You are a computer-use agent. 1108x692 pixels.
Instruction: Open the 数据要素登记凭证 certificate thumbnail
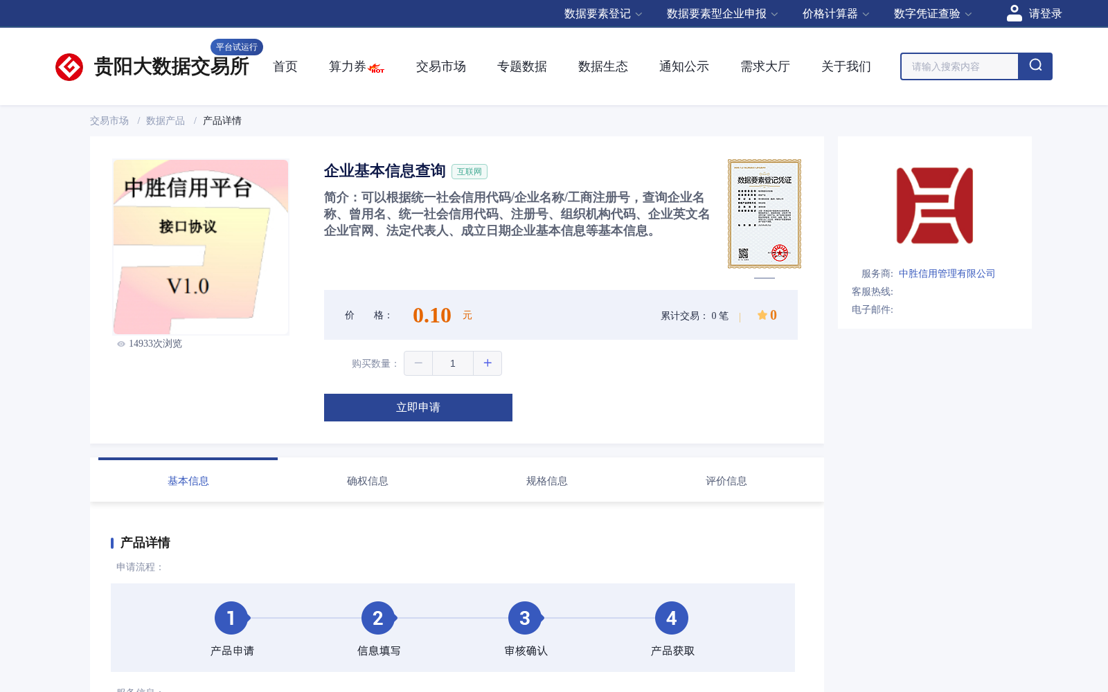point(765,214)
